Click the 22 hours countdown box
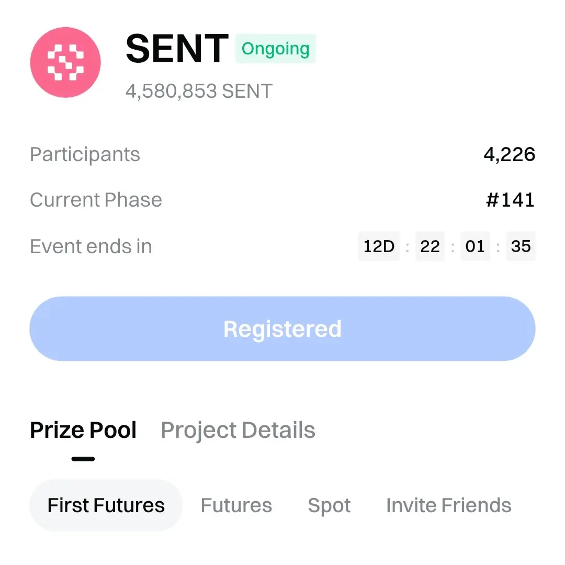The width and height of the screenshot is (565, 565). click(430, 246)
